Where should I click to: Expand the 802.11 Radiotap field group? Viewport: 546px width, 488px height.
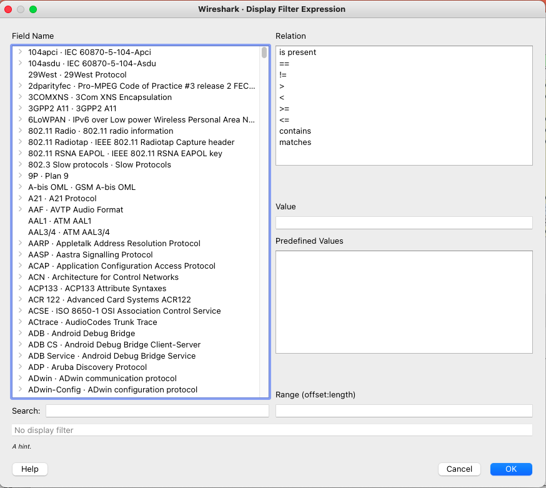[20, 142]
